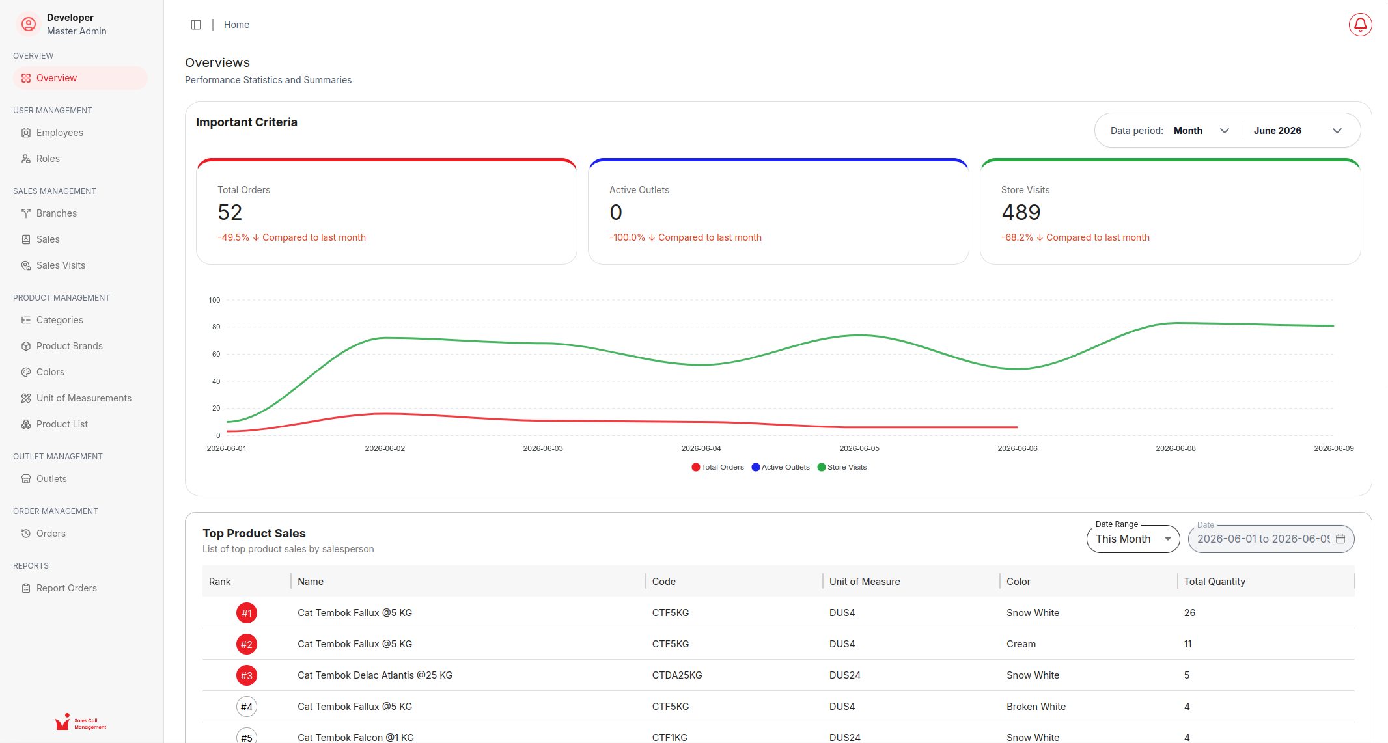
Task: Toggle Store Visits series in chart legend
Action: click(x=842, y=467)
